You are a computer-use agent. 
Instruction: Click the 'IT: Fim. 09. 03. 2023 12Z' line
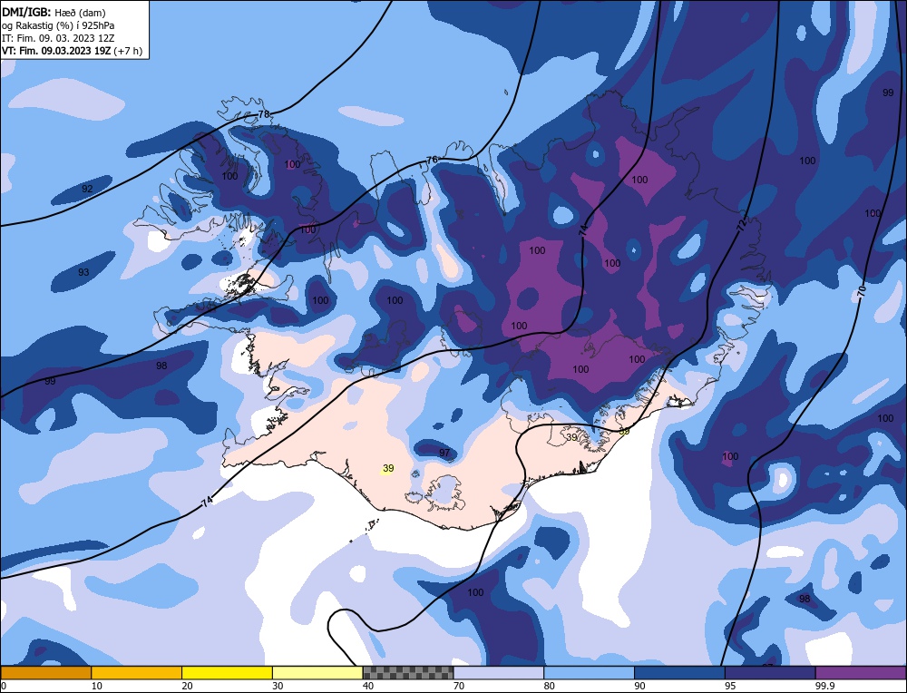[58, 38]
